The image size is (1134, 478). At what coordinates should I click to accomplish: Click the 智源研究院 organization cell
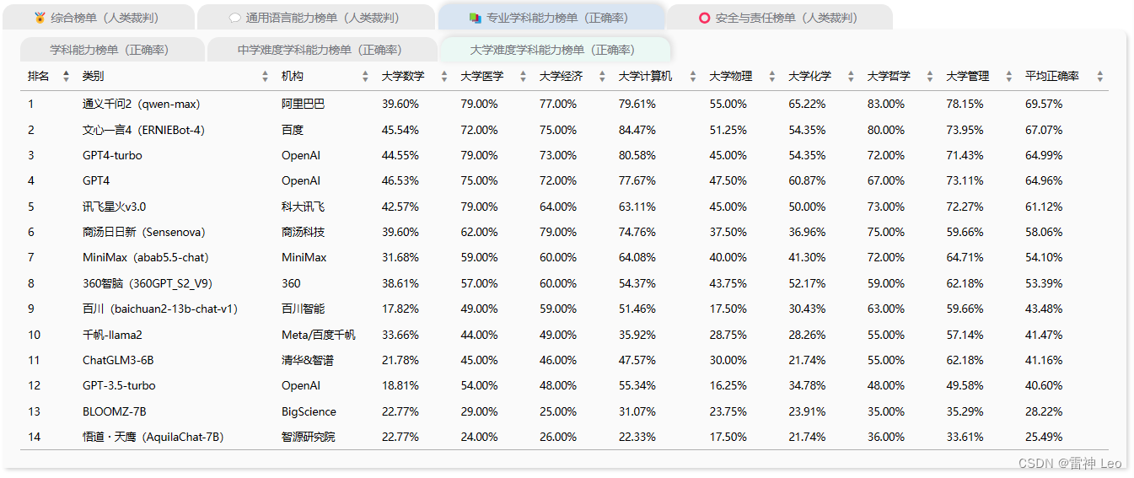coord(308,437)
